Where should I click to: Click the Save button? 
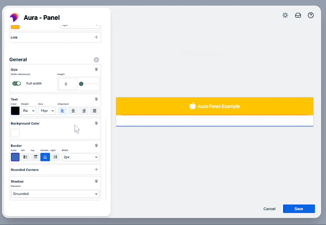tap(299, 209)
